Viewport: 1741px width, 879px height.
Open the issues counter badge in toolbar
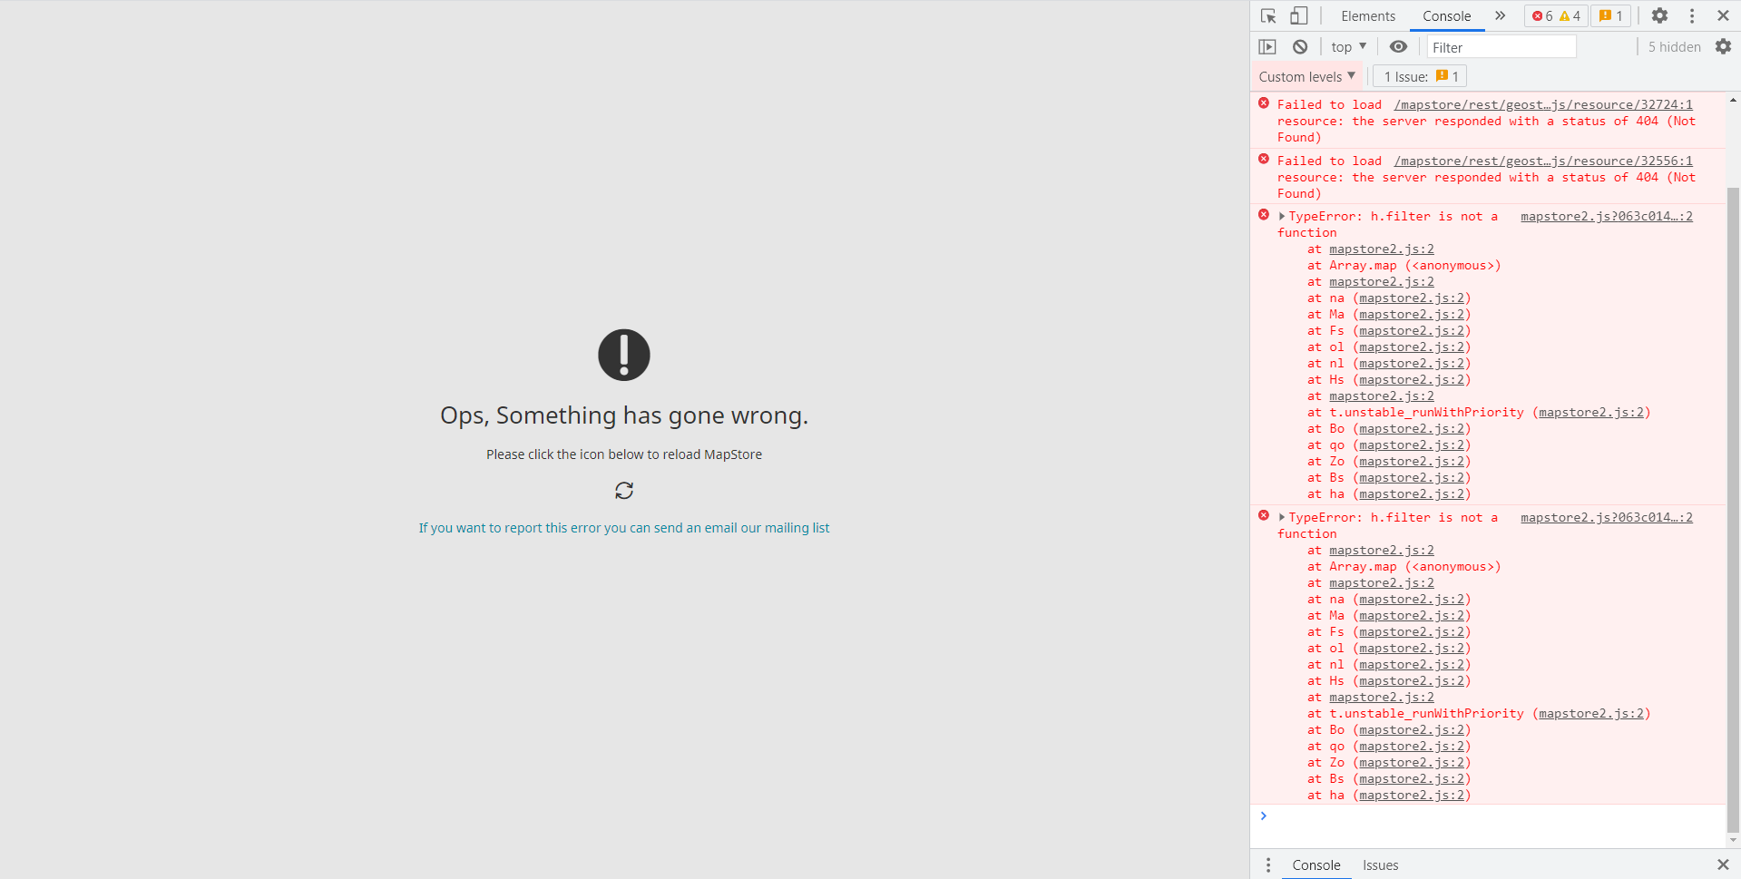(1611, 16)
